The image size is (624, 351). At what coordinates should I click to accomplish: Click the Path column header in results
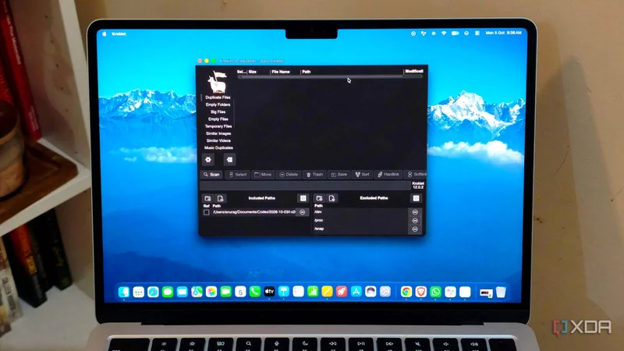point(306,72)
